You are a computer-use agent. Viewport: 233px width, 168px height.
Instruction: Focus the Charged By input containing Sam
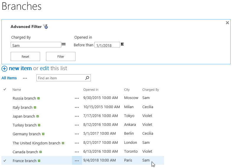36,45
